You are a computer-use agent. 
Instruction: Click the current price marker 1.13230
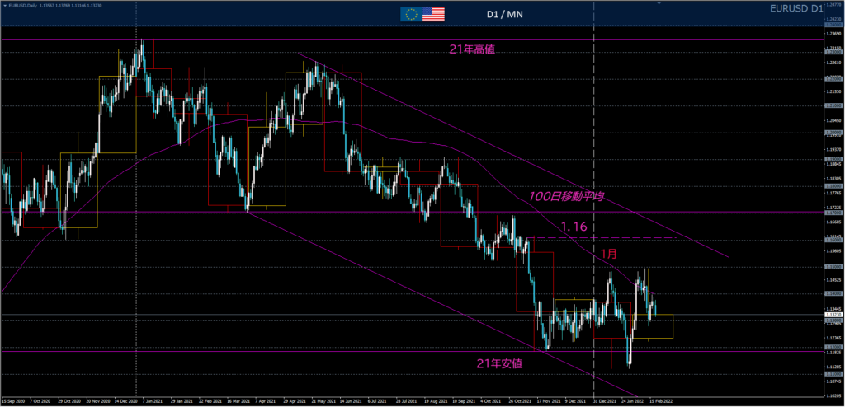833,315
